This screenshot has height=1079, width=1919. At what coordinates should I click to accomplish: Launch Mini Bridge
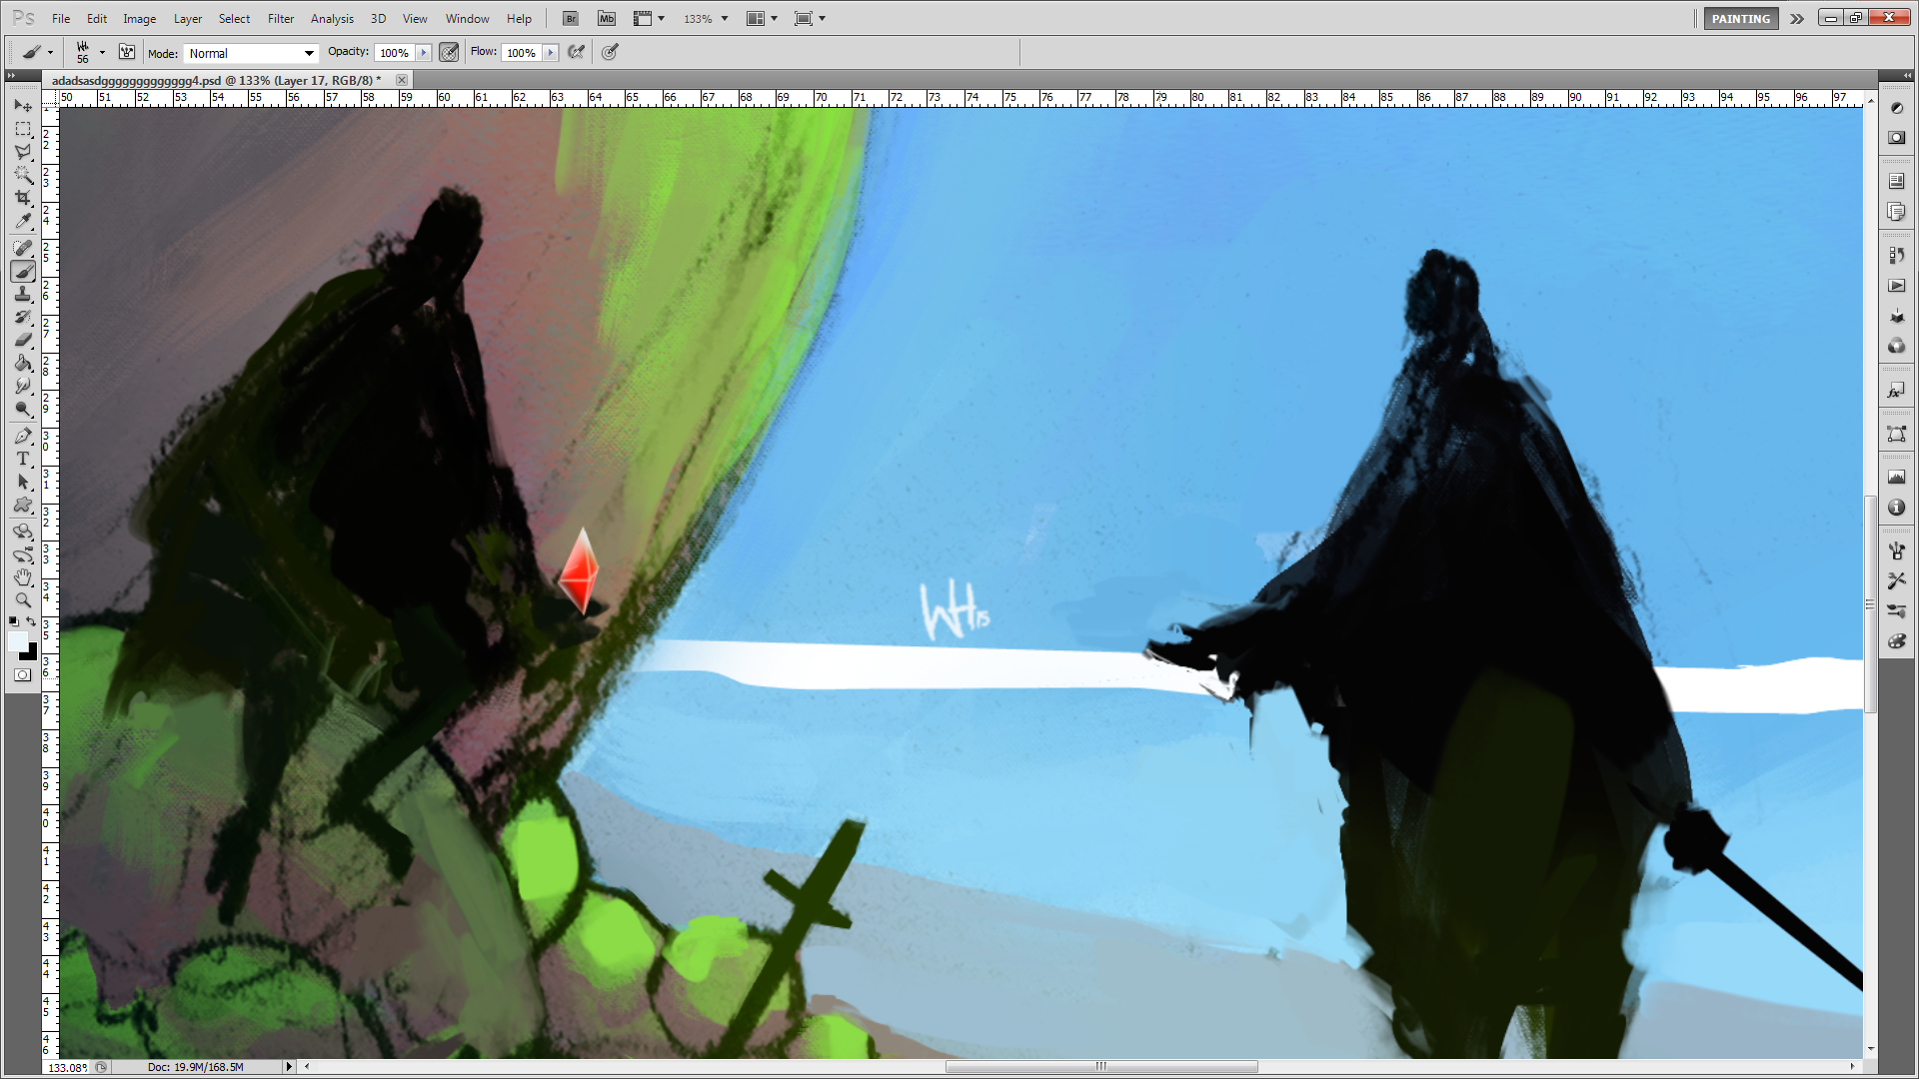607,18
